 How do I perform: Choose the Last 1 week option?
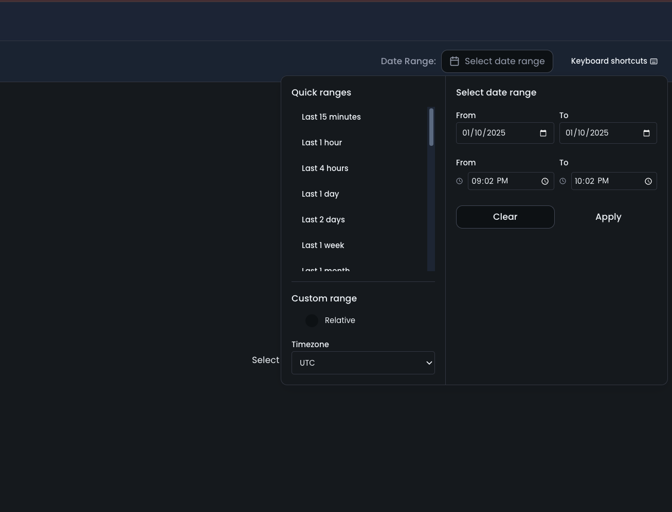323,245
